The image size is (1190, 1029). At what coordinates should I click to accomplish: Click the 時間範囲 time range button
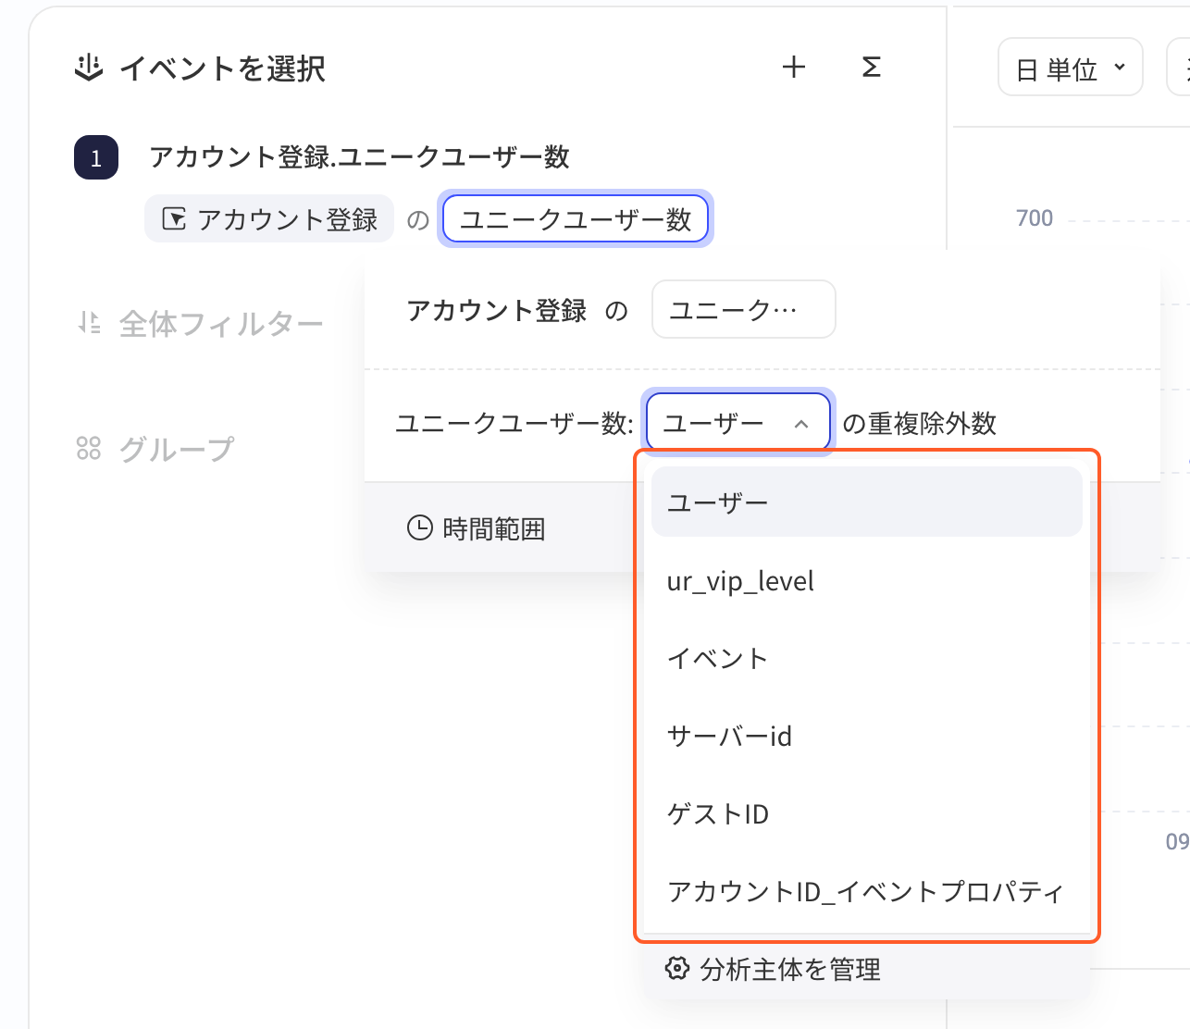[477, 528]
